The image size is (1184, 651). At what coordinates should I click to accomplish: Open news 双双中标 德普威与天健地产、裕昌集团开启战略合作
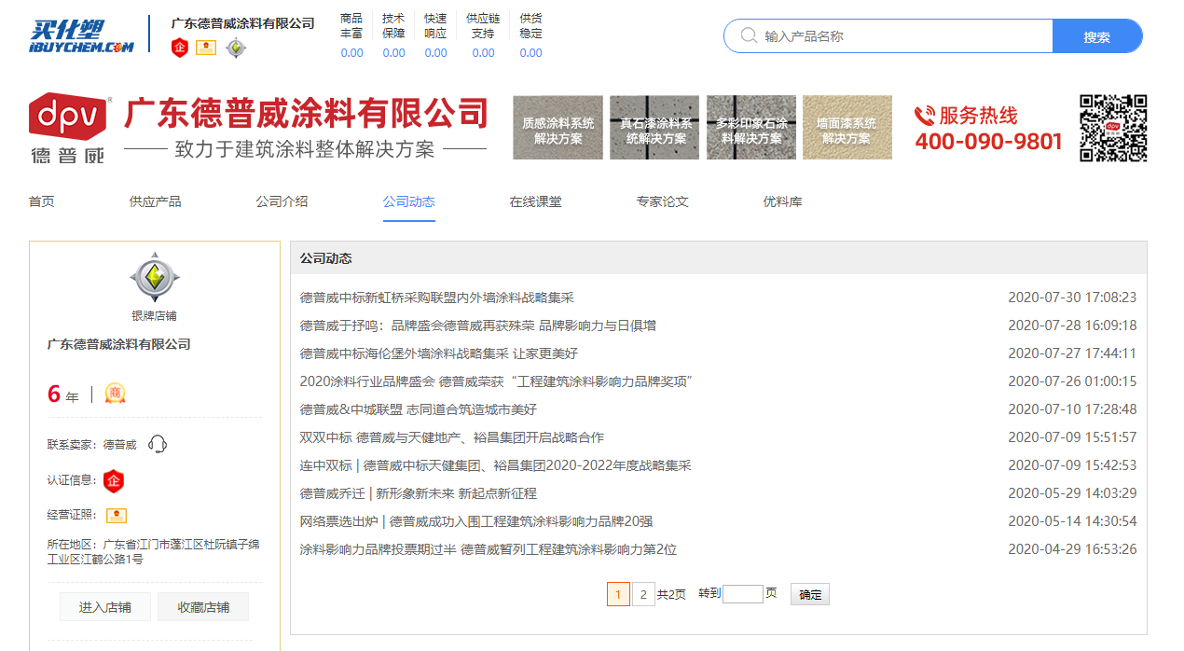pos(452,437)
